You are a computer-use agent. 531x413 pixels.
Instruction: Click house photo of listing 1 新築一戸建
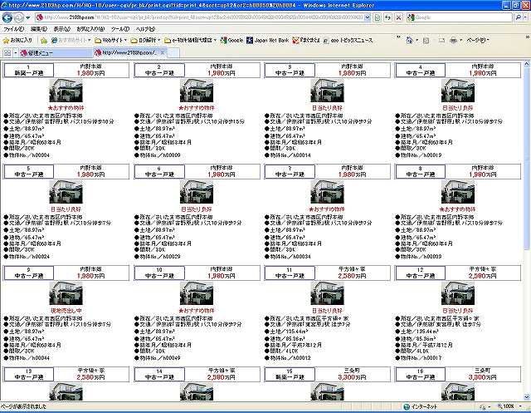(x=66, y=91)
